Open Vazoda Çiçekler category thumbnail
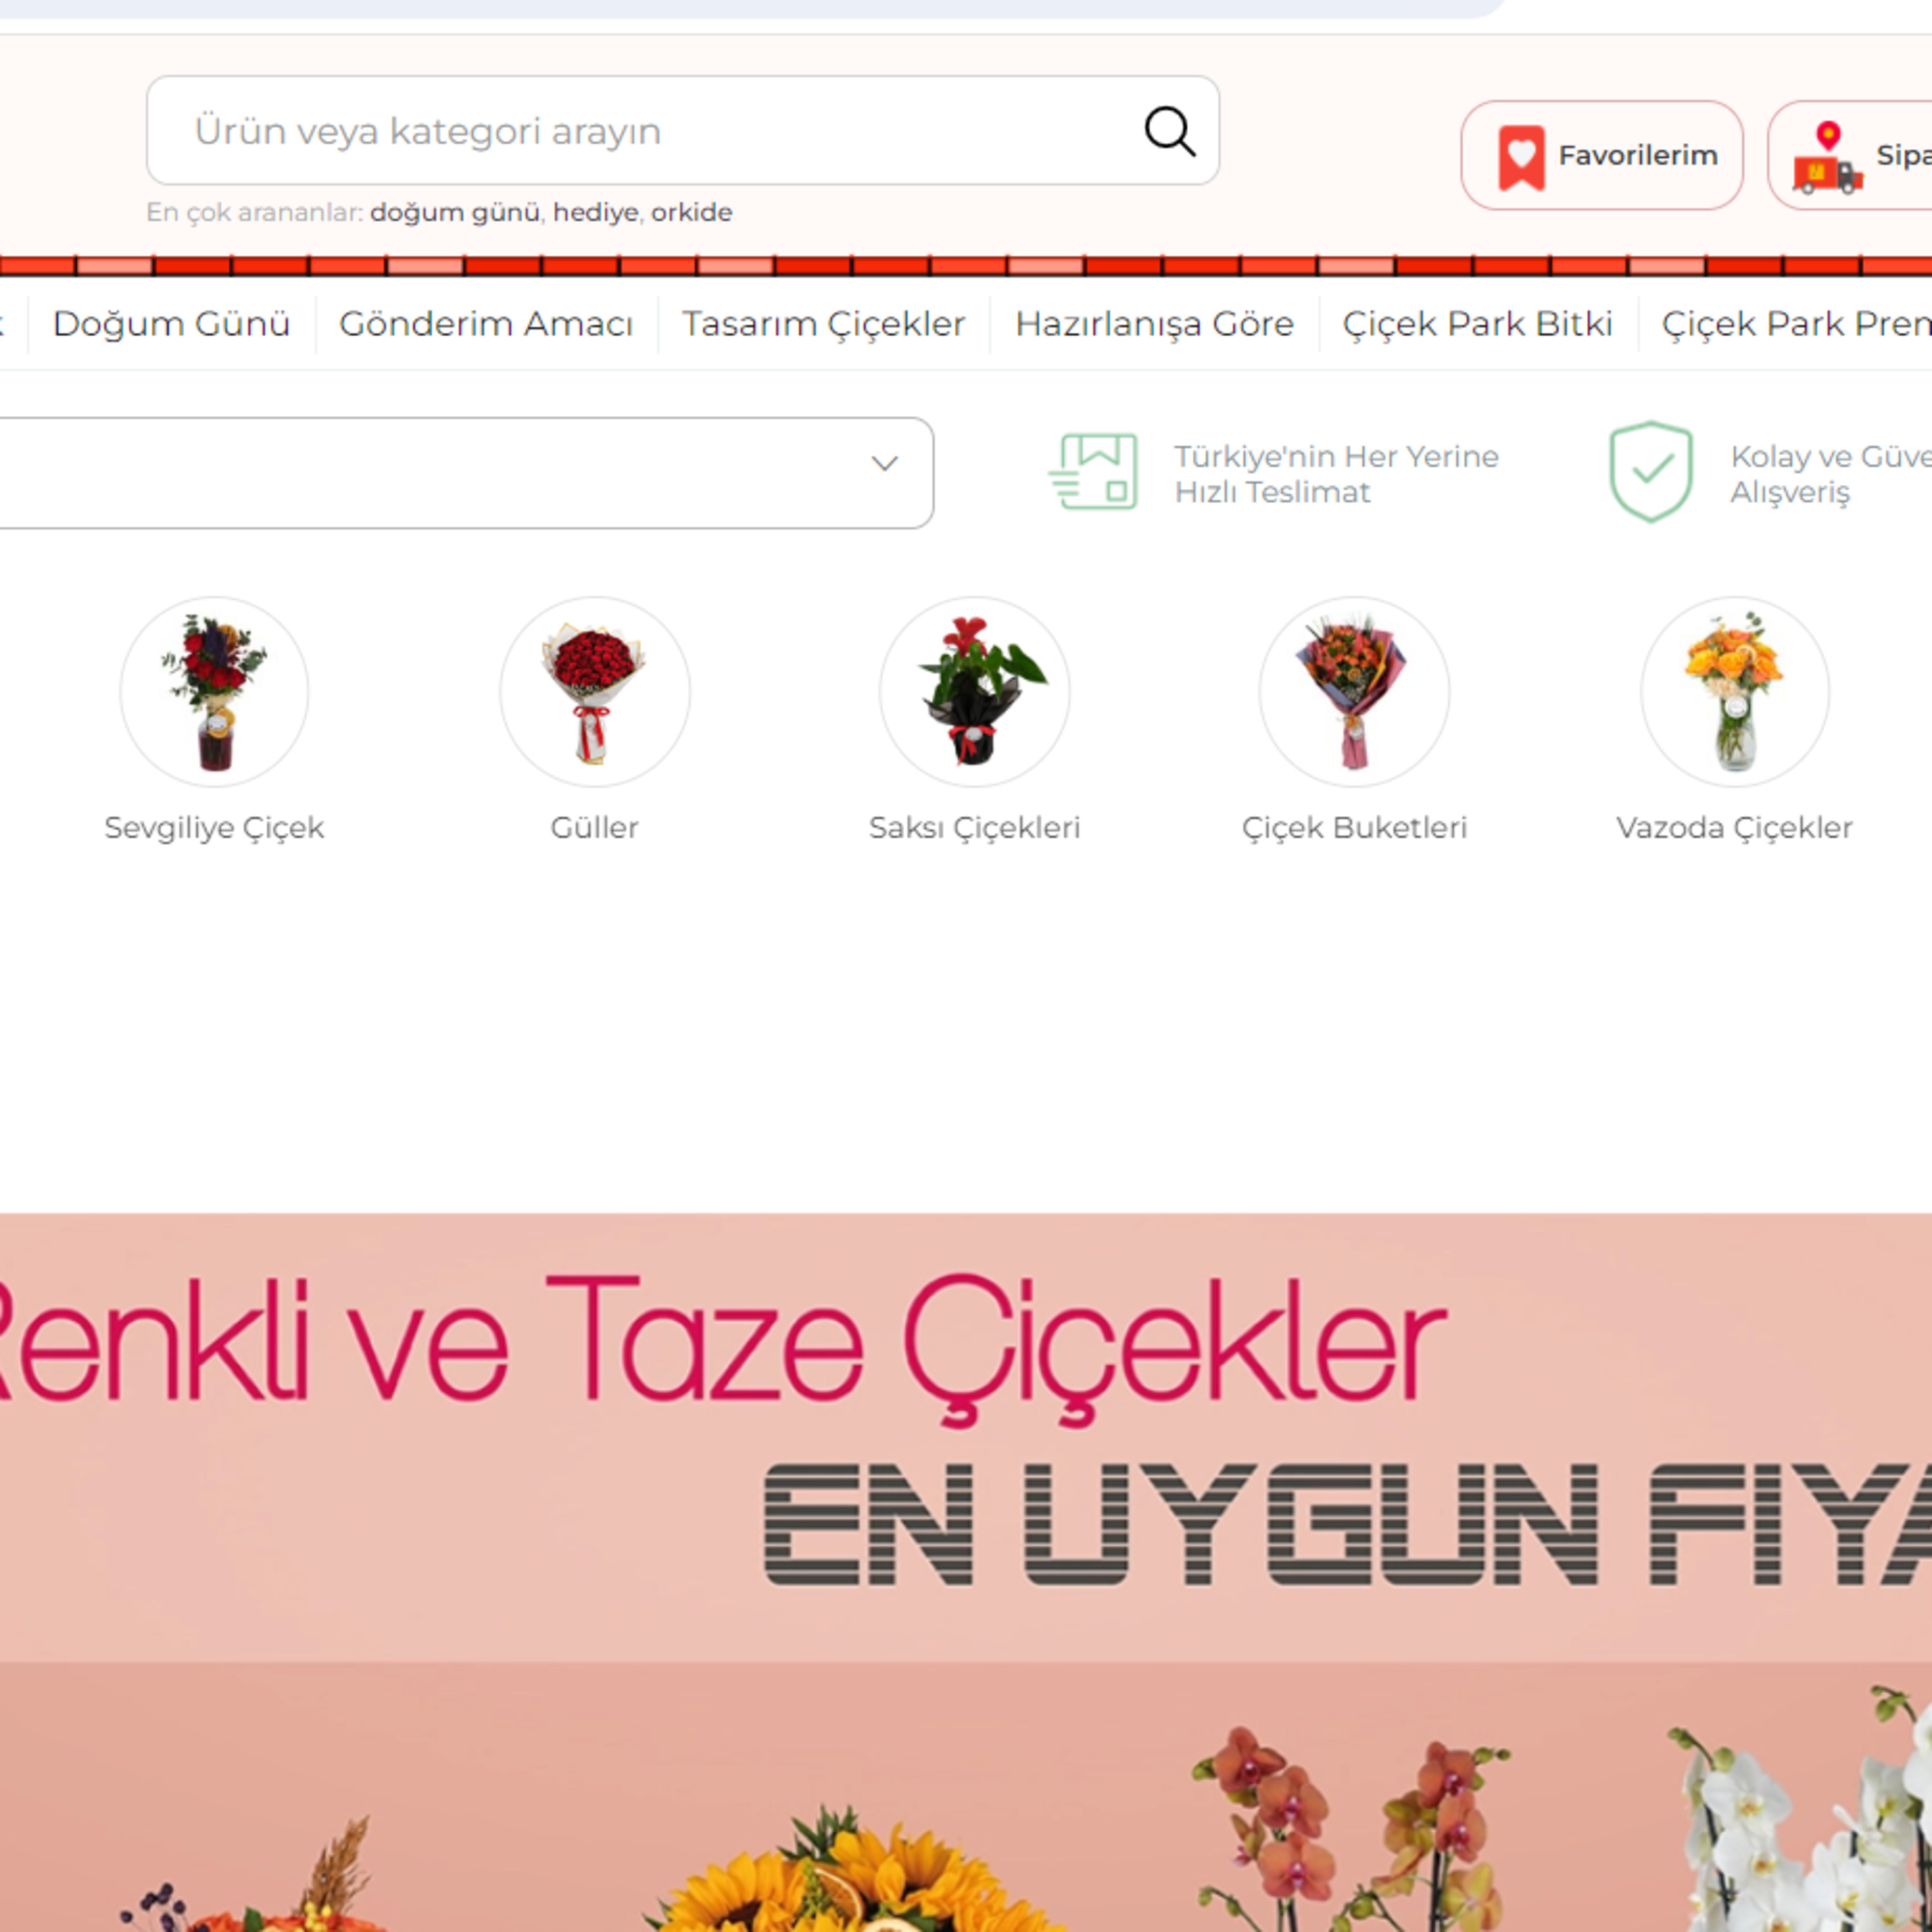The height and width of the screenshot is (1932, 1932). pos(1735,692)
